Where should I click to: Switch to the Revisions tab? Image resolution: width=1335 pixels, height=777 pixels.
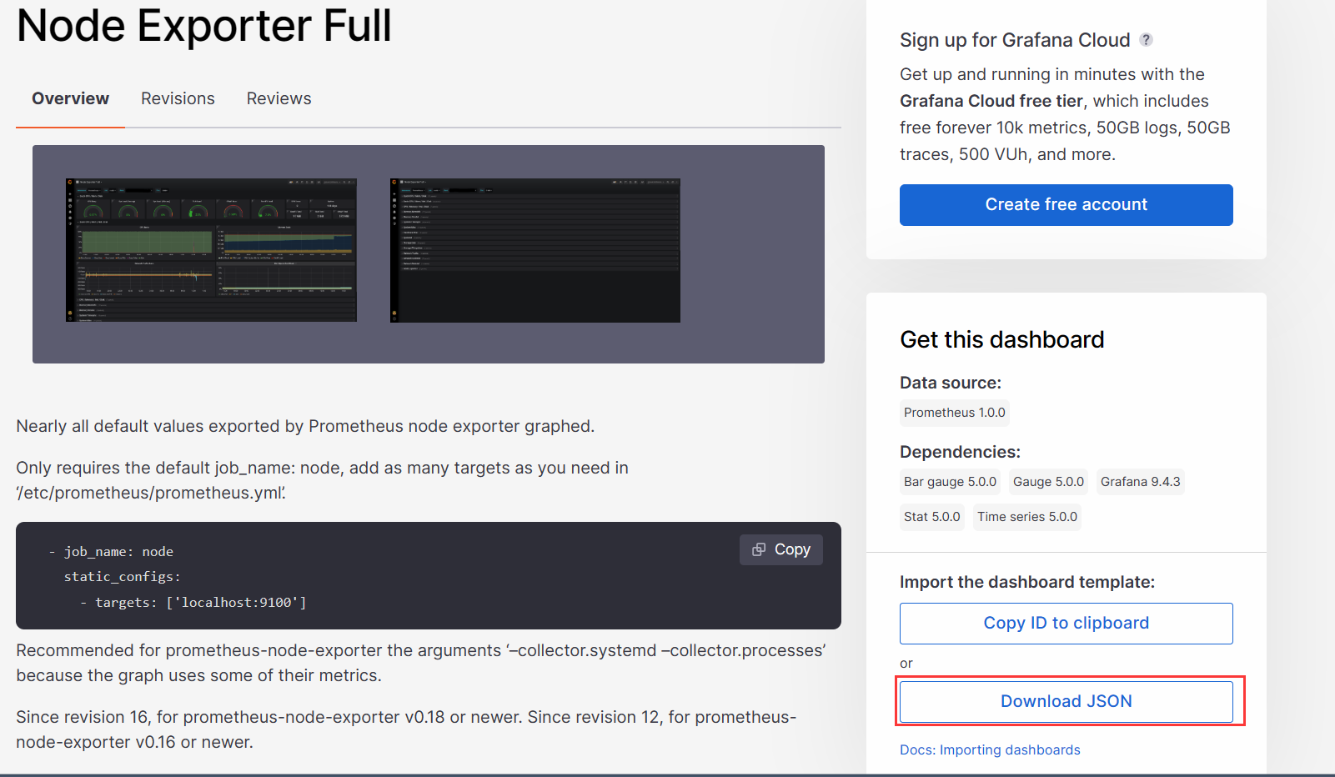click(178, 98)
